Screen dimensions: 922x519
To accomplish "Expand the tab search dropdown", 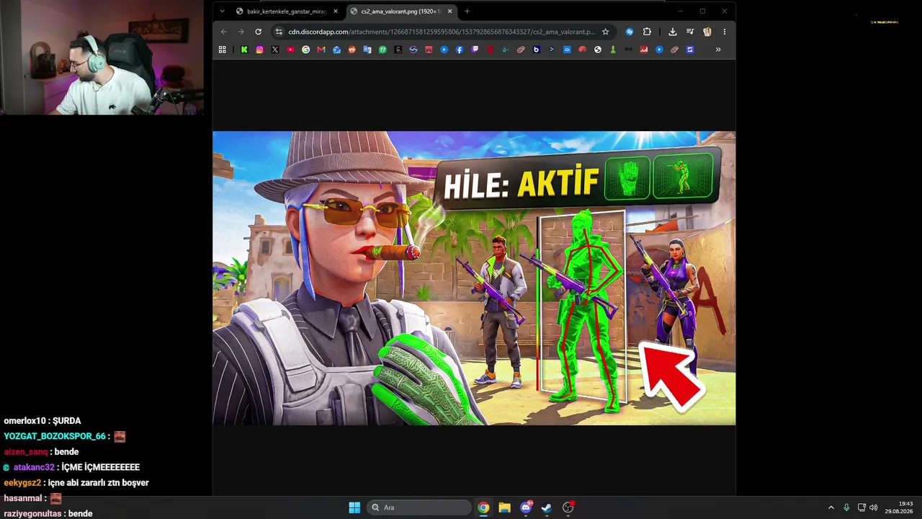I will point(222,12).
